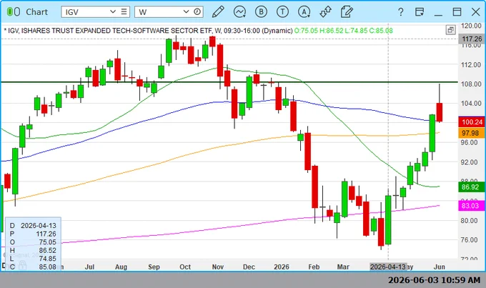Click the Feb label on time axis
The height and width of the screenshot is (288, 486).
pos(314,267)
